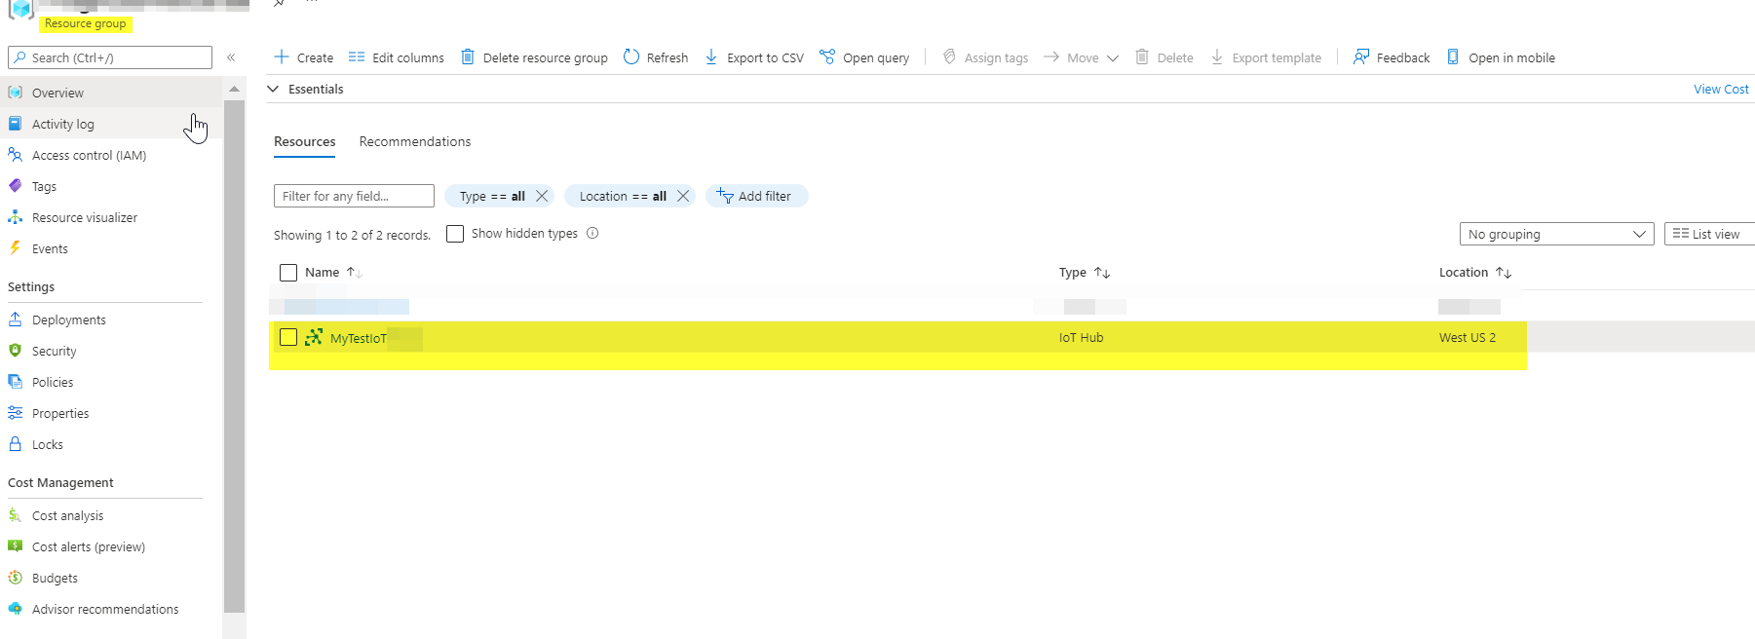The image size is (1755, 639).
Task: Open the Location == all filter
Action: click(623, 196)
